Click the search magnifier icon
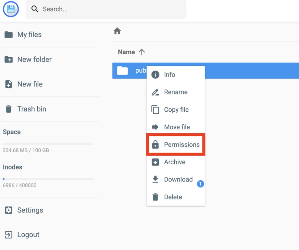 coord(35,9)
